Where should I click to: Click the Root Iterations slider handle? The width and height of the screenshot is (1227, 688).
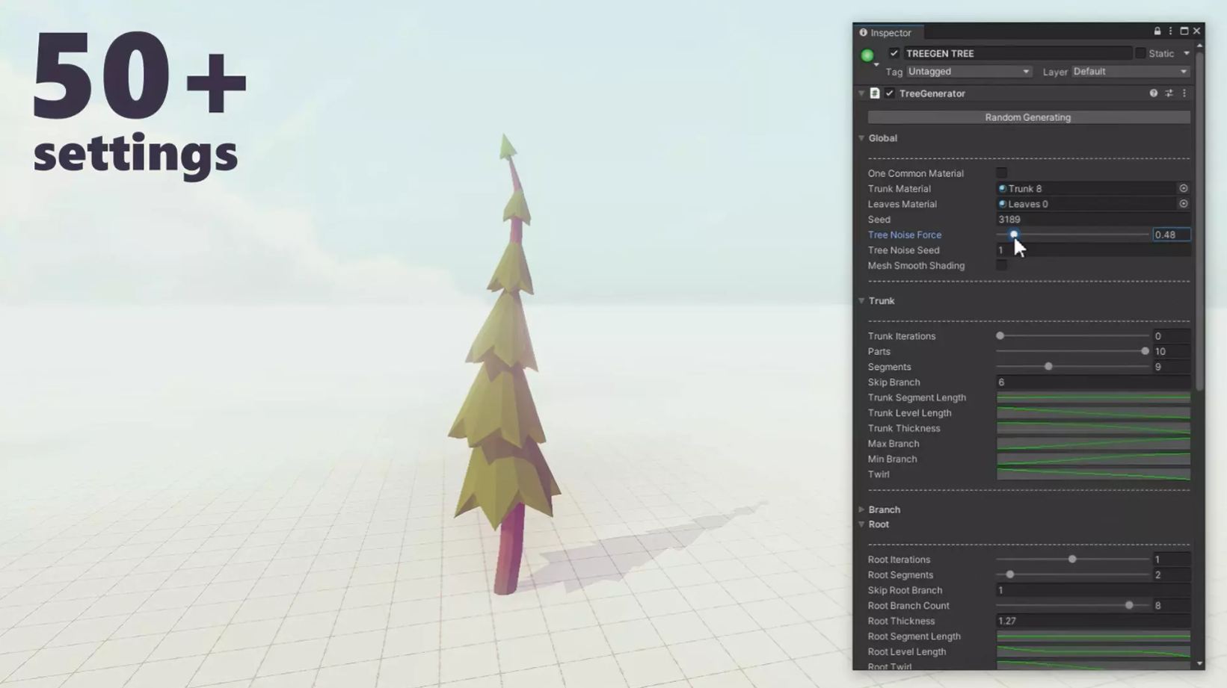click(1072, 560)
